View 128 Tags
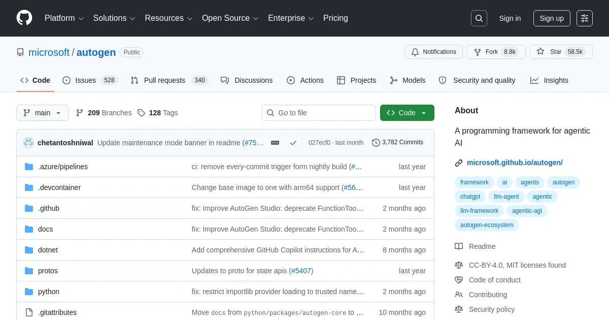 157,113
